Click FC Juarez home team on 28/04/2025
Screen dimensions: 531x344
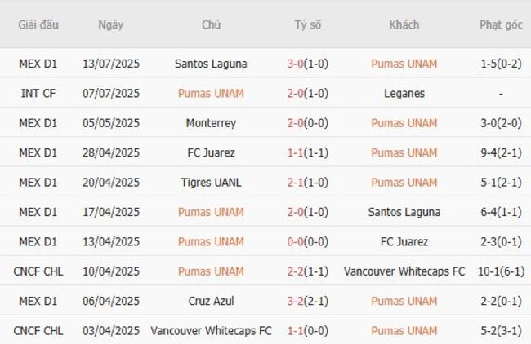point(211,152)
